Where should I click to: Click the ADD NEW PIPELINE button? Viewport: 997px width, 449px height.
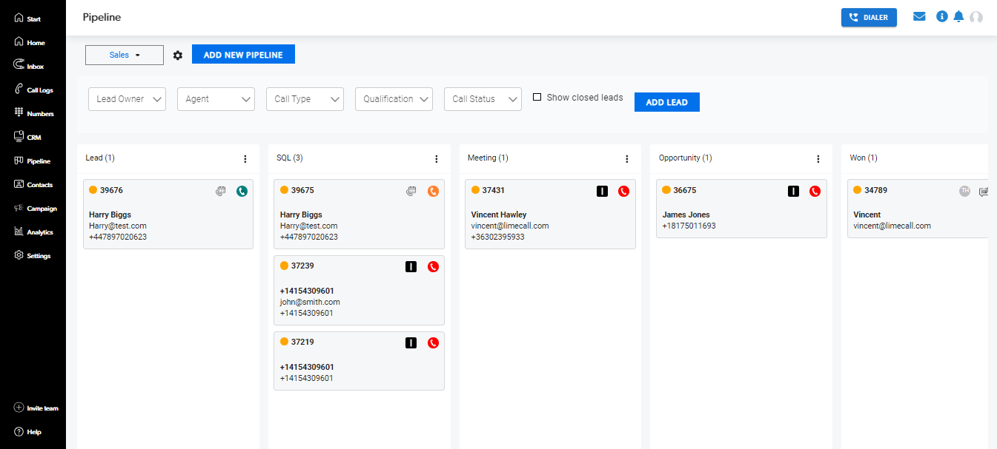[243, 55]
